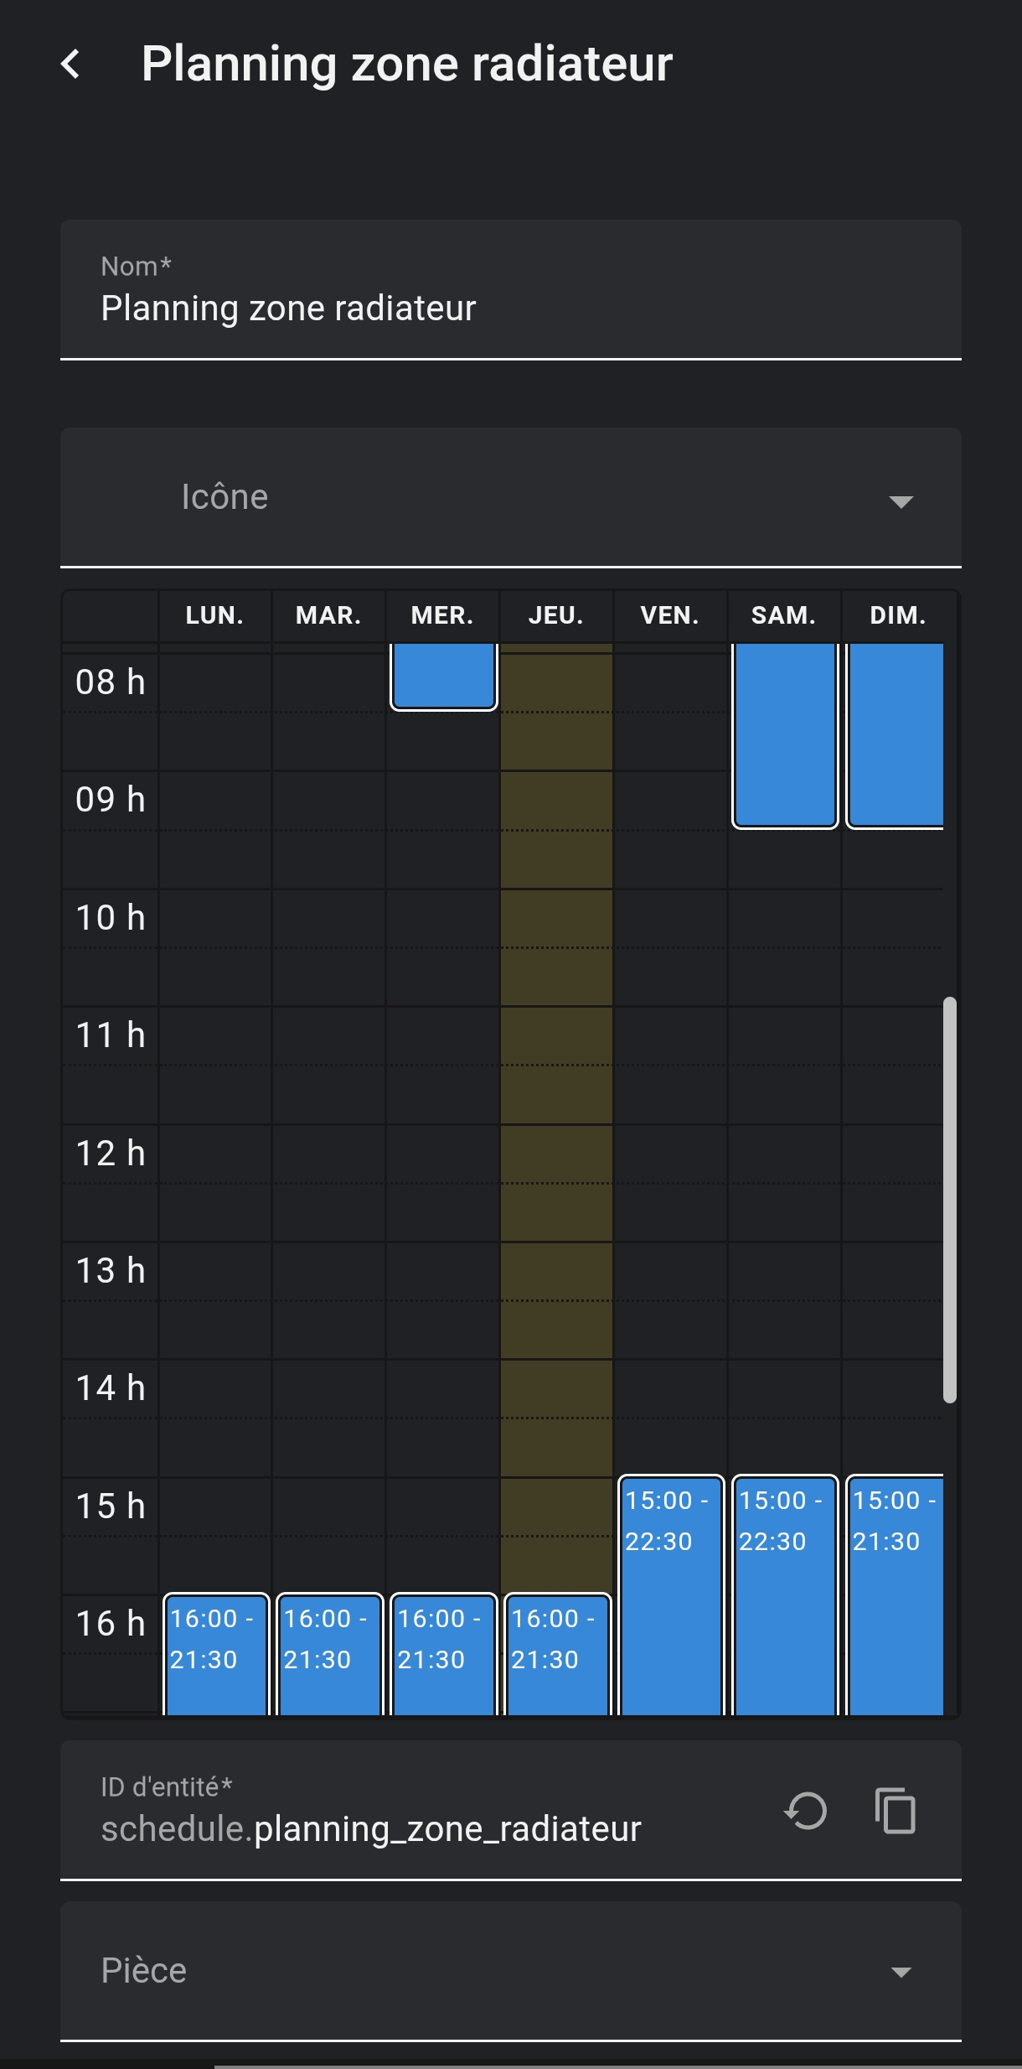Image resolution: width=1022 pixels, height=2069 pixels.
Task: Select Saturday's 15:00 - 22:30 time block
Action: (x=784, y=1593)
